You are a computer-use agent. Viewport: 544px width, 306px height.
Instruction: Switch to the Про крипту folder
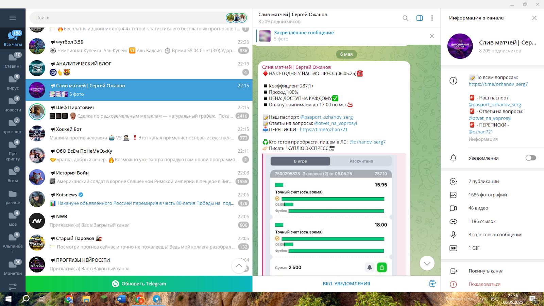[13, 150]
